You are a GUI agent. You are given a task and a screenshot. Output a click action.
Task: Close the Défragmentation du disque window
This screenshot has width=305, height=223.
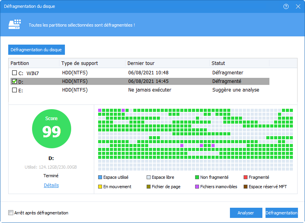(x=298, y=6)
